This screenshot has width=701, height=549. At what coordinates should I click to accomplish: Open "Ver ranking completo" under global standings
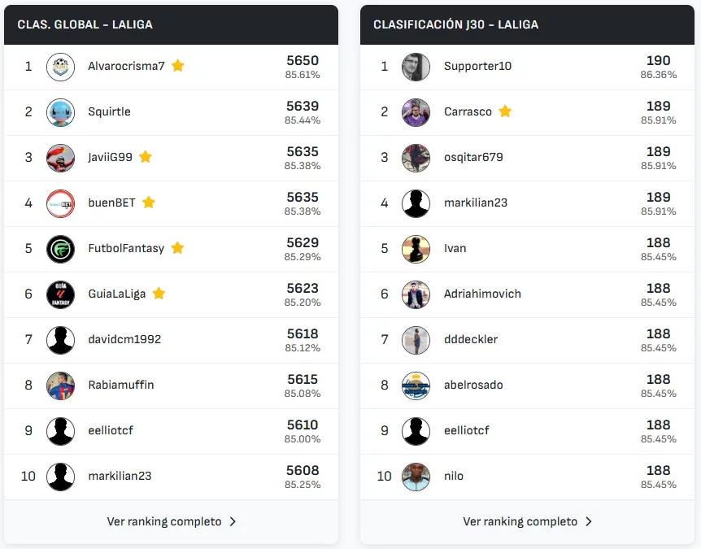tap(164, 522)
